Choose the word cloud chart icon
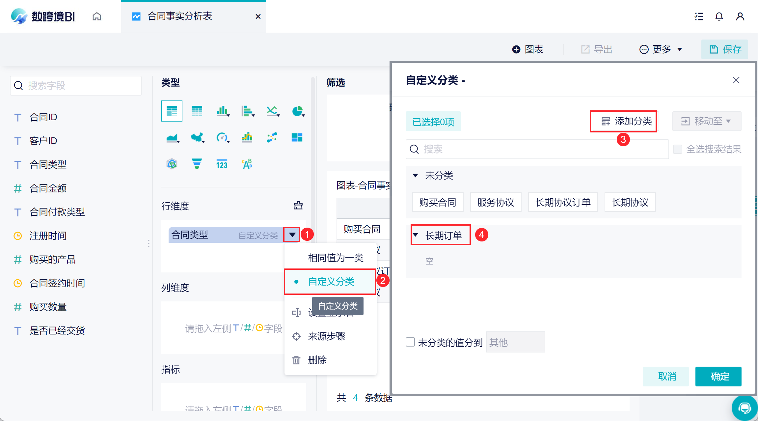The width and height of the screenshot is (758, 421). [x=247, y=164]
